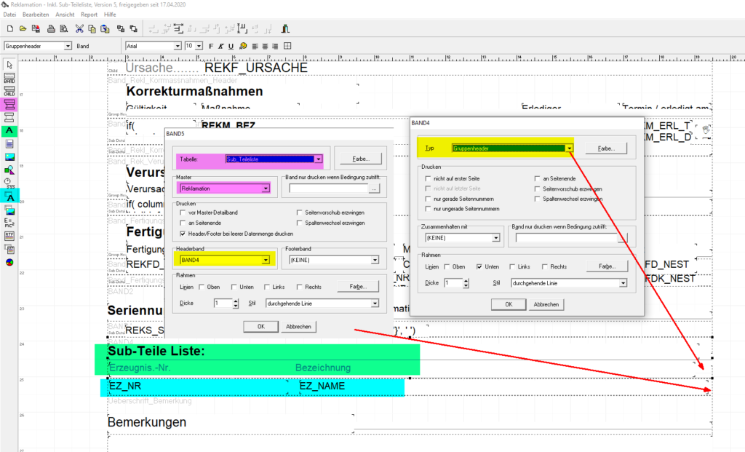Click the New report toolbar icon
This screenshot has width=745, height=452.
9,29
